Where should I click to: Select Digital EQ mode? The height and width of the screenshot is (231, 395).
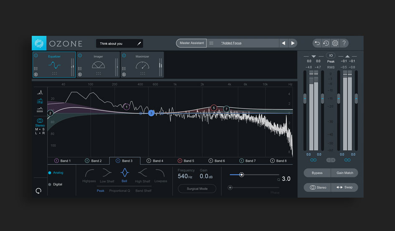coord(55,184)
